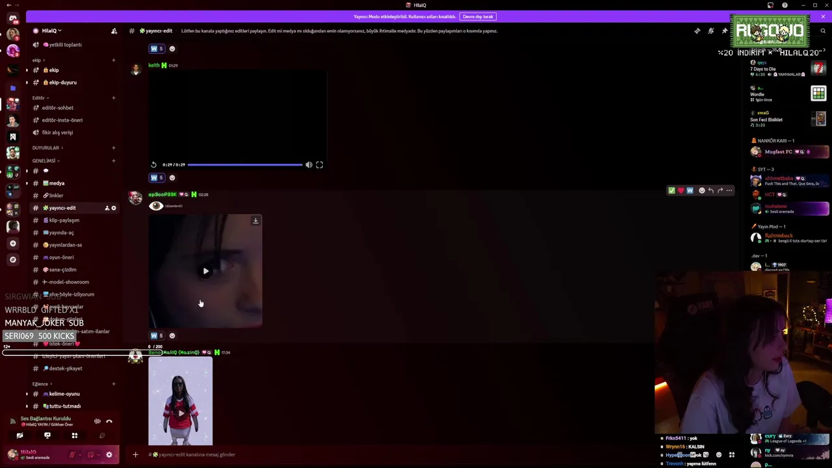This screenshot has height=468, width=832.
Task: Collapse the Editör category
Action: tap(40, 97)
